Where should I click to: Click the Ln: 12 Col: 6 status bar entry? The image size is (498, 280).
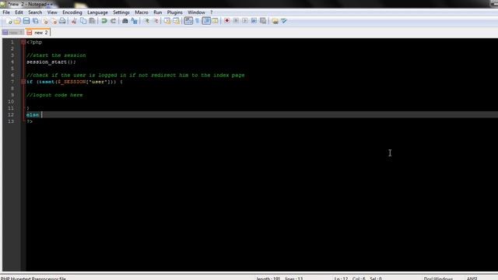click(x=358, y=278)
